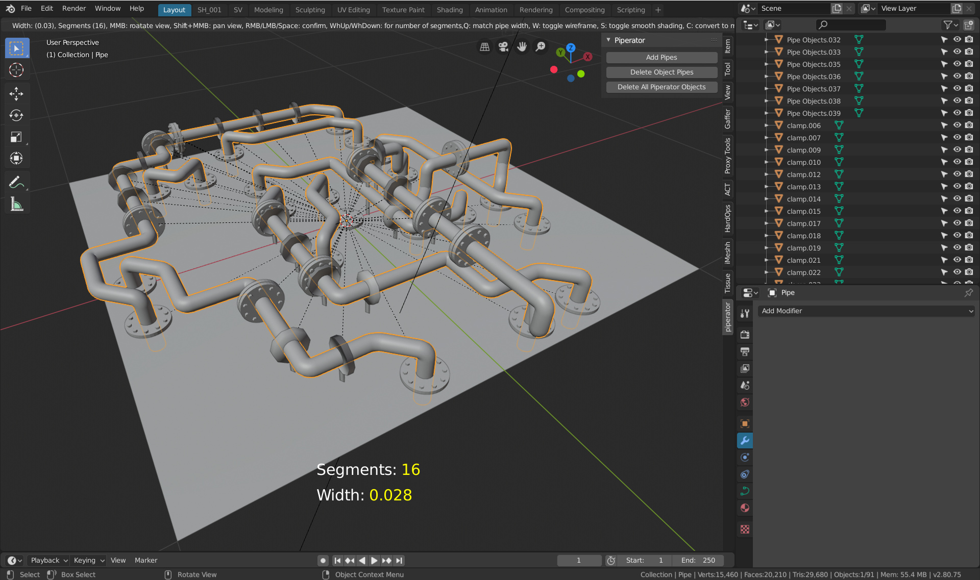Toggle visibility of clamp.018
Image resolution: width=980 pixels, height=580 pixels.
point(958,235)
